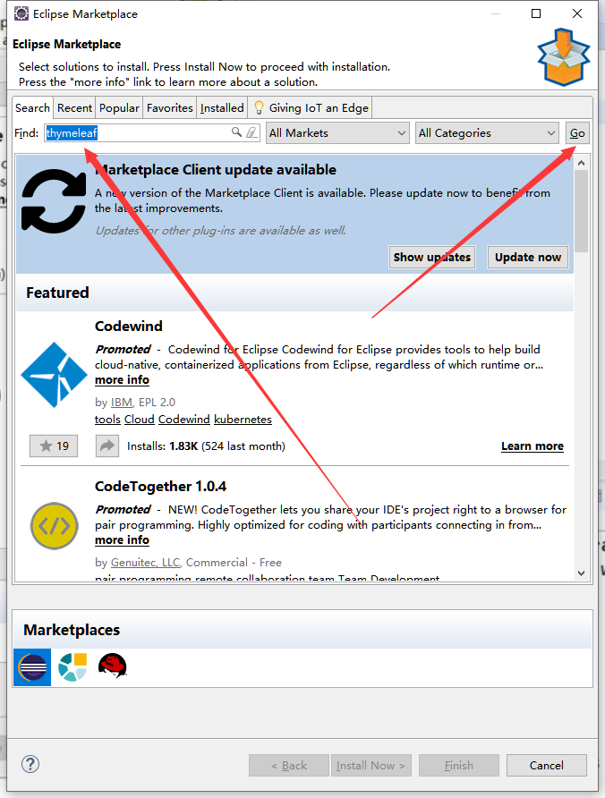The image size is (605, 798).
Task: Click the kubernetes tag link
Action: [x=243, y=420]
